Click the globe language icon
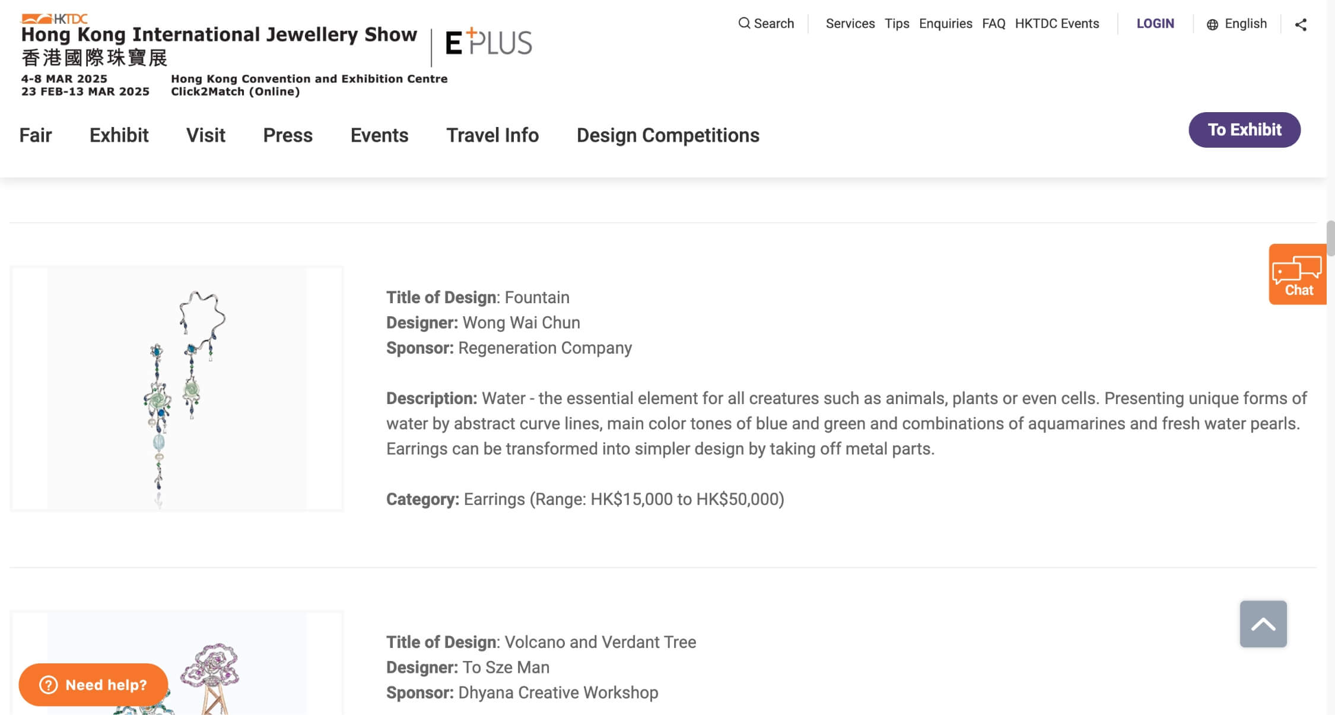The image size is (1335, 715). [x=1213, y=24]
